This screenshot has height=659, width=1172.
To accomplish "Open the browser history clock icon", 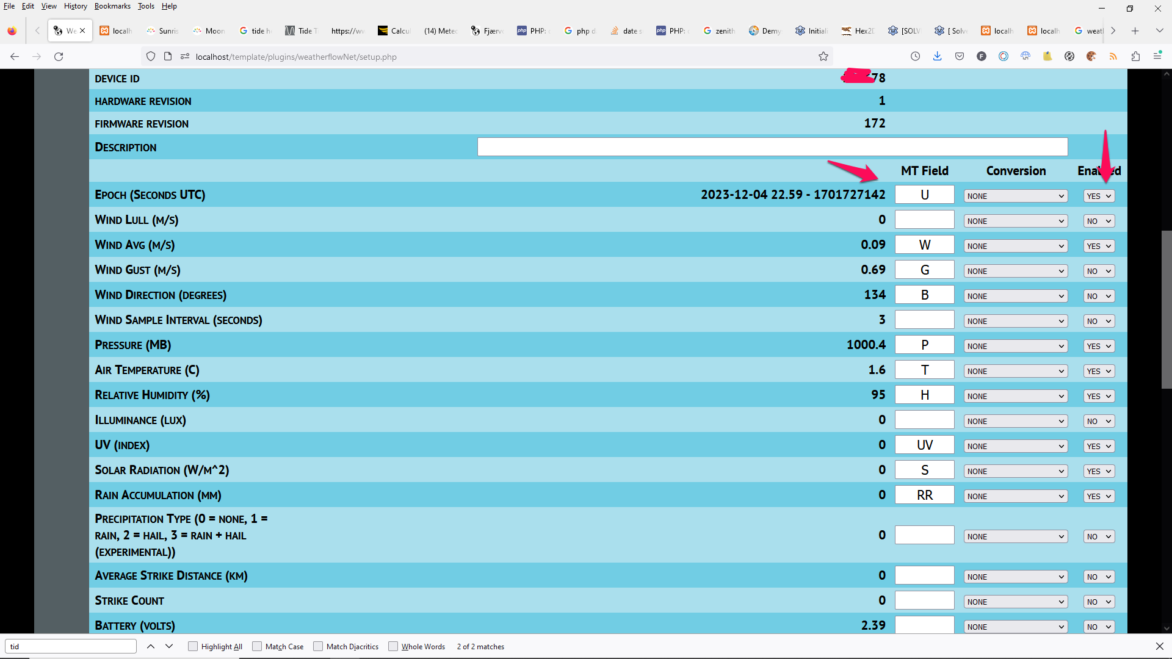I will (915, 57).
